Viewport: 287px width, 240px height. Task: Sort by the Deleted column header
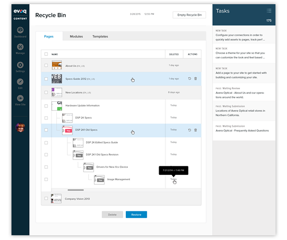[174, 54]
